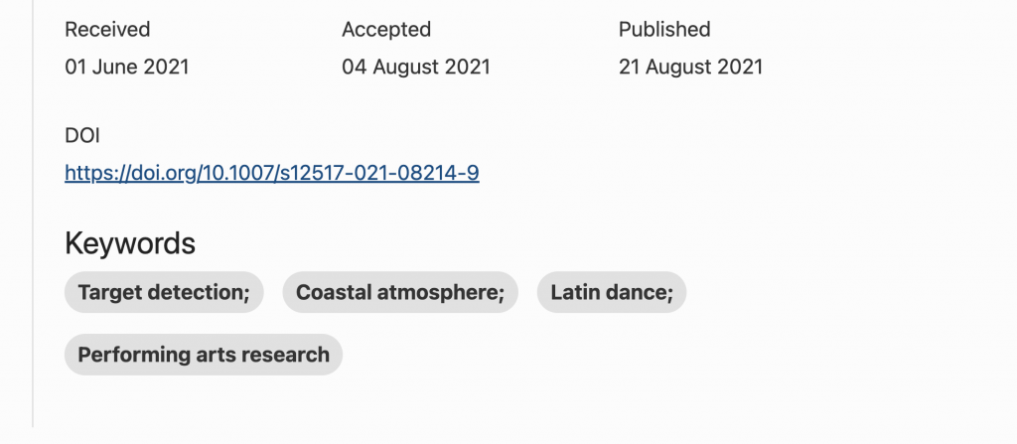Click the 01 June 2021 received date
Screen dimensions: 1017x444
[x=126, y=68]
